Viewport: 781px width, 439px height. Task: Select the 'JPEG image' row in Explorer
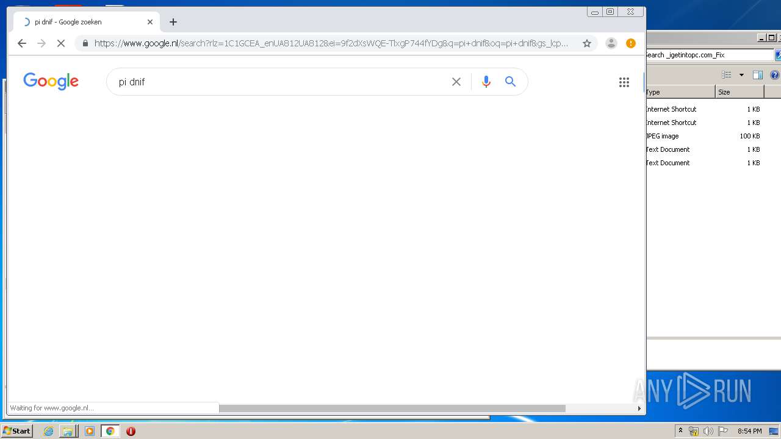(704, 136)
